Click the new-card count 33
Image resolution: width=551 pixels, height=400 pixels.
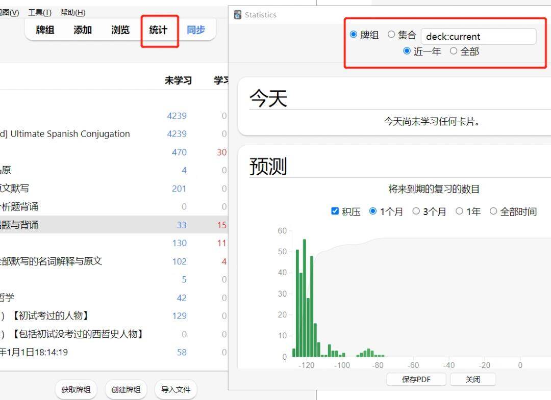tap(182, 225)
